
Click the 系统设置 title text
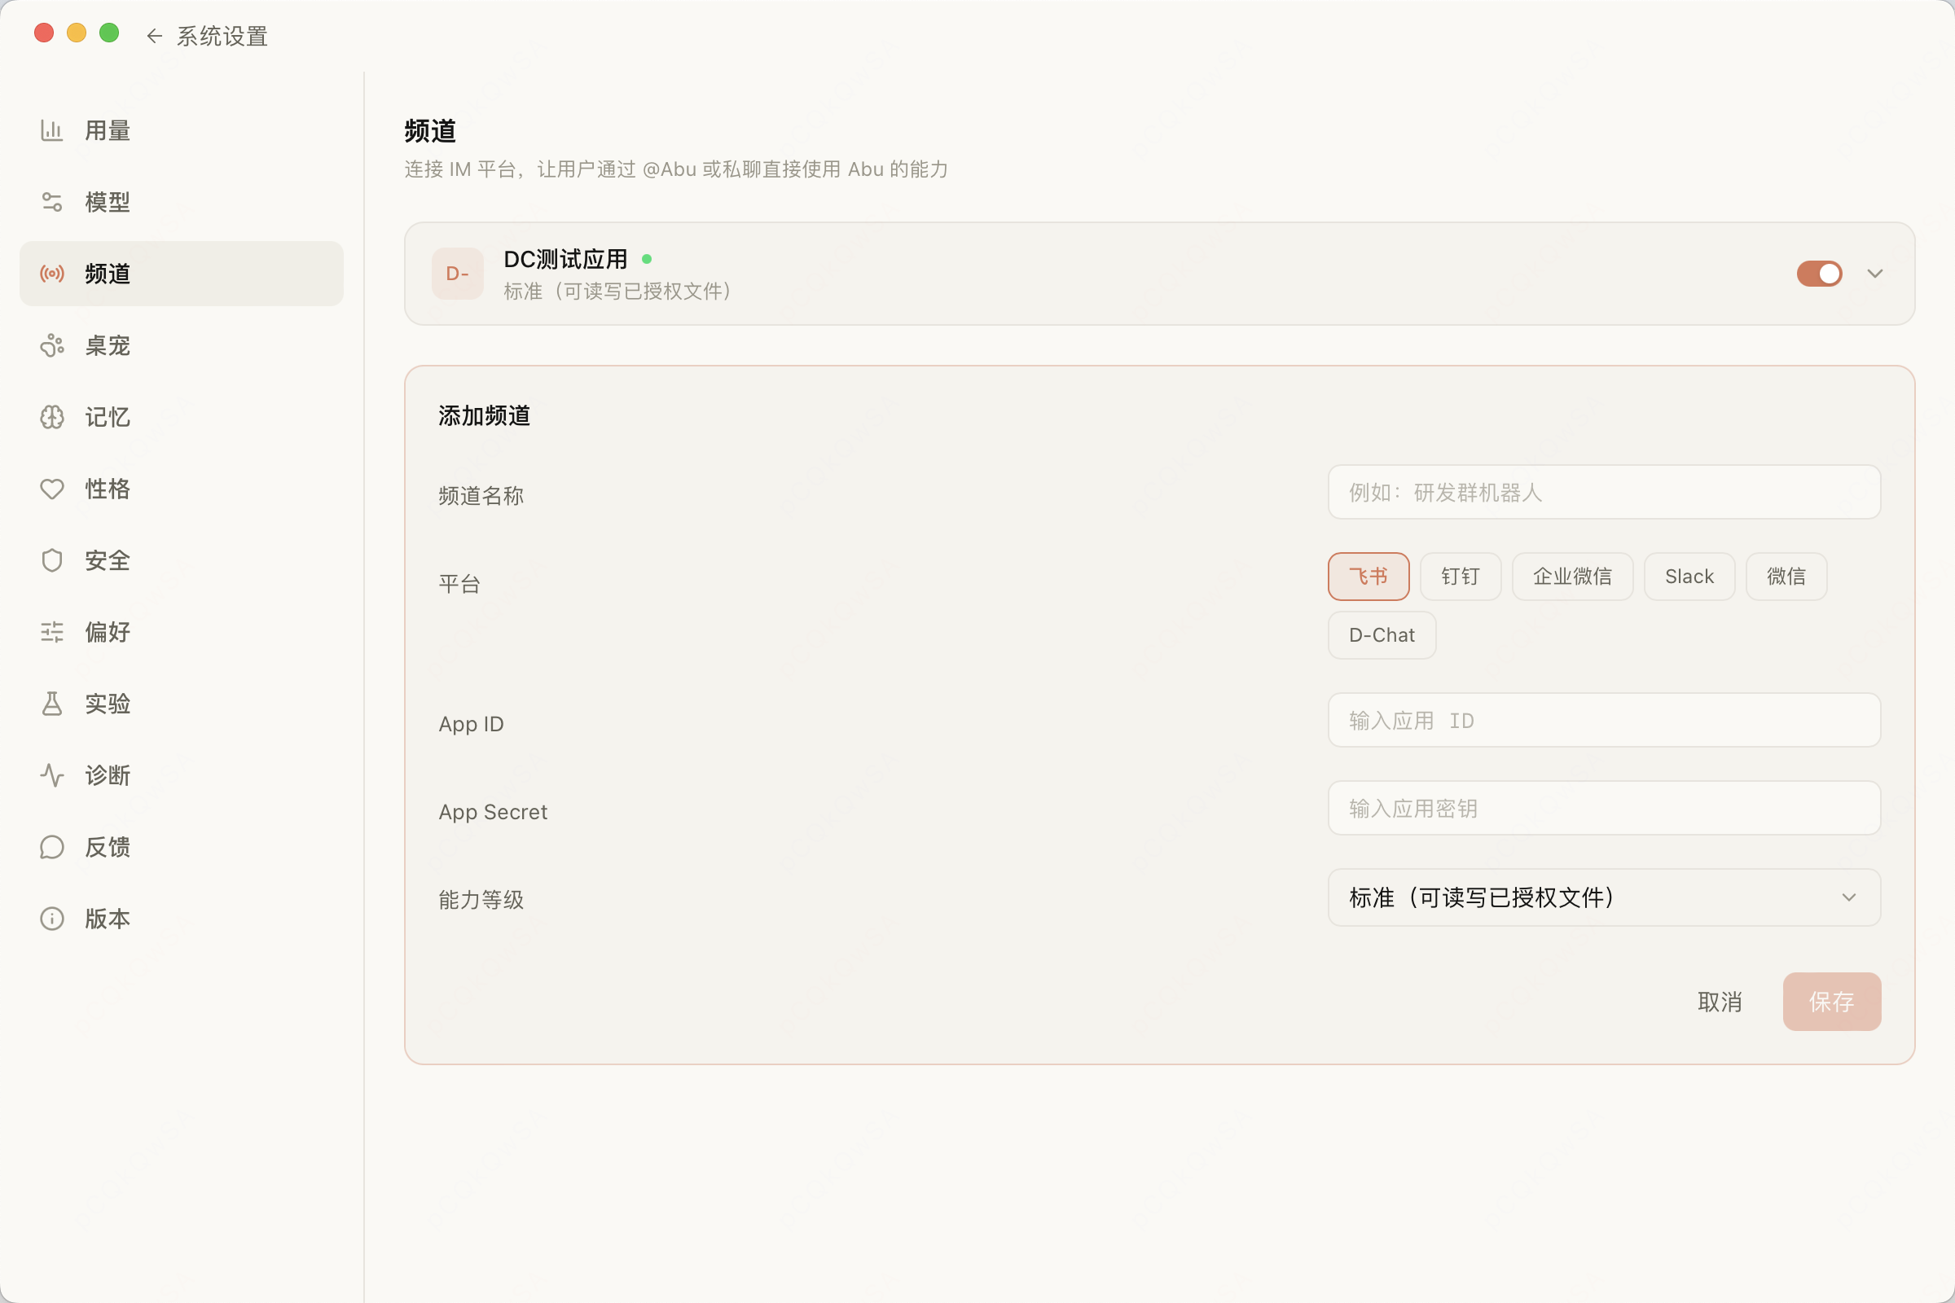pos(222,36)
